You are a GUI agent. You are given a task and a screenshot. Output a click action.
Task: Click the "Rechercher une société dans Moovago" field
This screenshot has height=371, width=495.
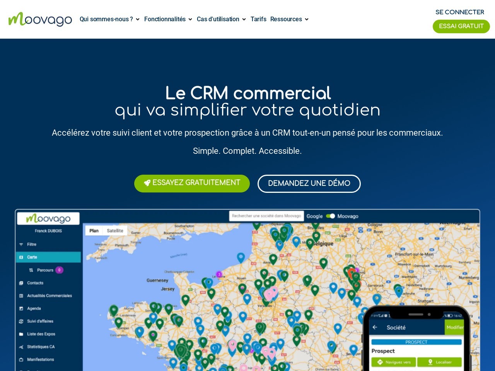(266, 216)
